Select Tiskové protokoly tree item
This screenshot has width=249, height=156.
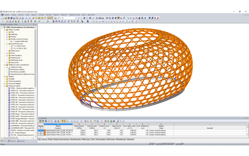coord(15,81)
